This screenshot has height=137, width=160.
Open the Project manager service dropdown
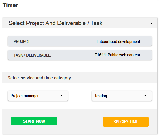pos(38,96)
